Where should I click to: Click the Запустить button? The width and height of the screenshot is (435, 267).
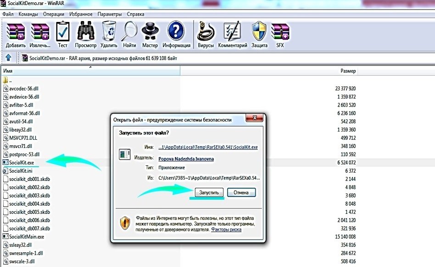coord(209,192)
